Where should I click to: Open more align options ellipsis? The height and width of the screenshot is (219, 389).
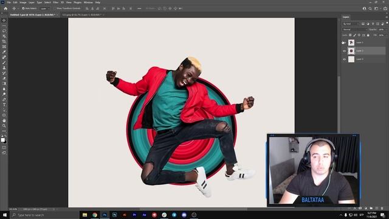(139, 9)
